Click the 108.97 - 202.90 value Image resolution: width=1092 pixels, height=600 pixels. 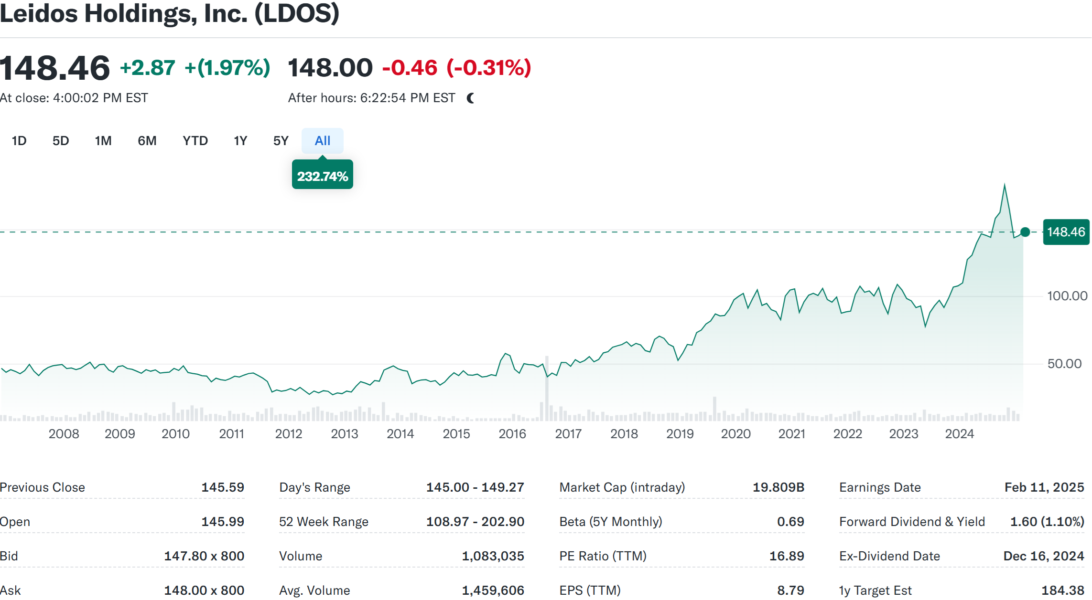pyautogui.click(x=475, y=522)
